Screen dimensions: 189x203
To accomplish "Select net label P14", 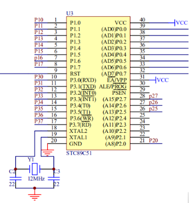I will (x=39, y=45).
